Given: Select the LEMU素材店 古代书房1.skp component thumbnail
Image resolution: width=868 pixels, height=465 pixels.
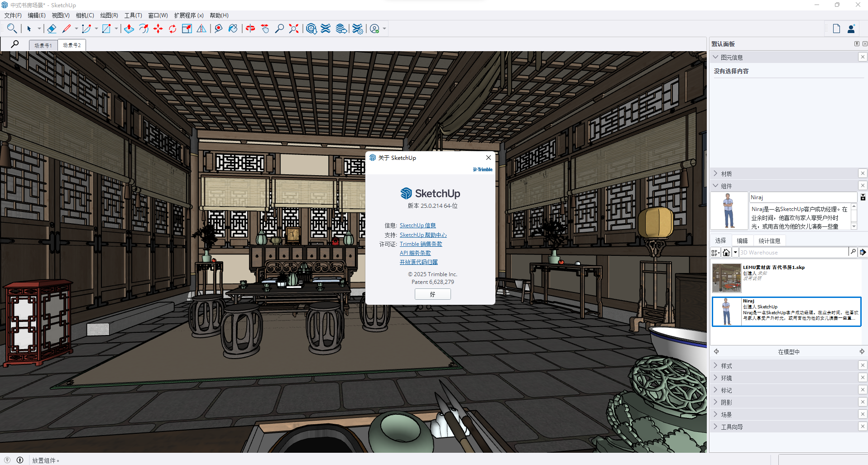Looking at the screenshot, I should click(x=726, y=278).
